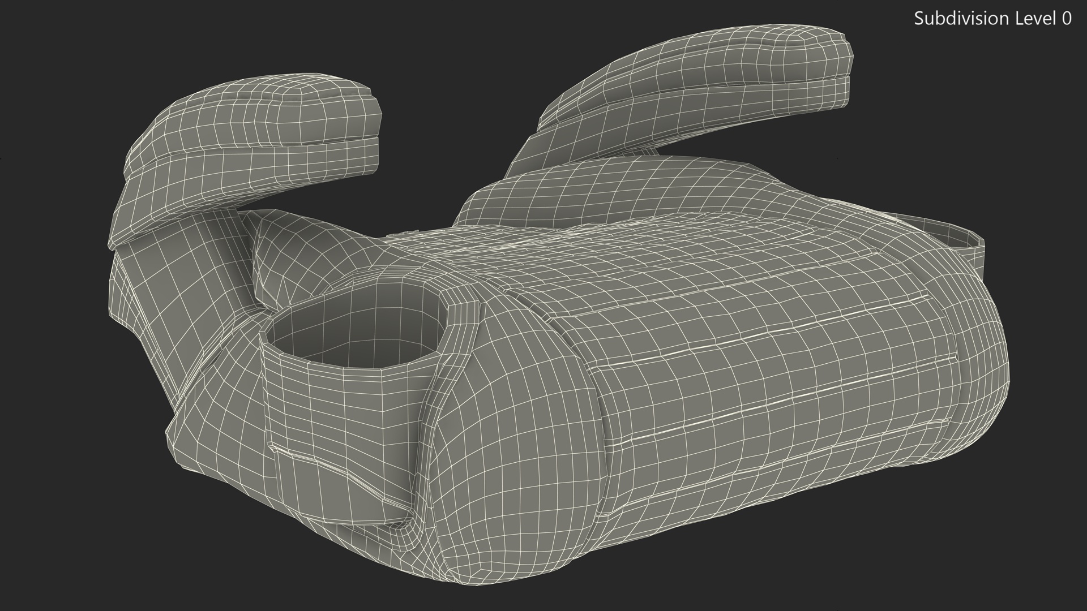Click the Subdivision Level 0 label
The height and width of the screenshot is (611, 1087).
coord(992,19)
